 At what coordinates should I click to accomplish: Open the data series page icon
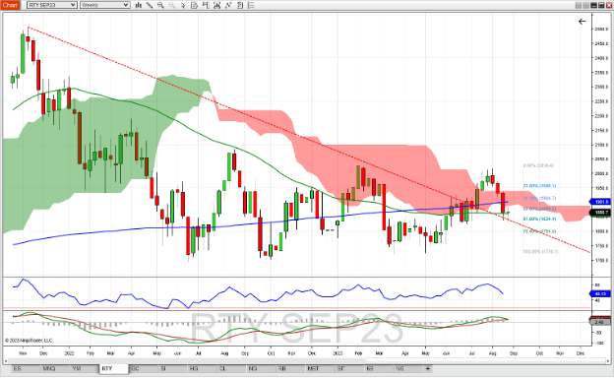[x=194, y=5]
